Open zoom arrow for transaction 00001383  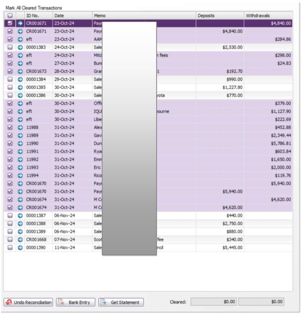pyautogui.click(x=20, y=47)
